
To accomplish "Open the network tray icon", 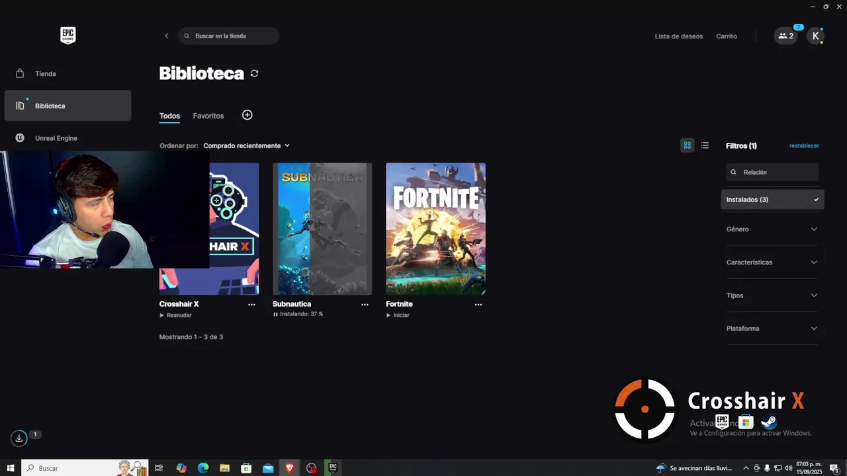I will pos(778,468).
